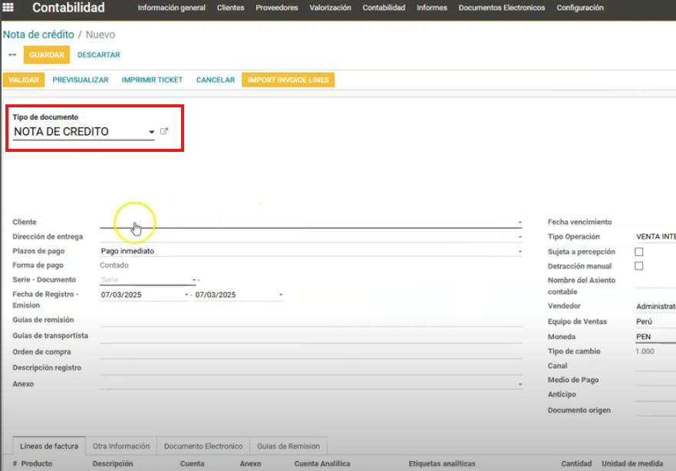The image size is (676, 471).
Task: Click the Descartar button
Action: (99, 55)
